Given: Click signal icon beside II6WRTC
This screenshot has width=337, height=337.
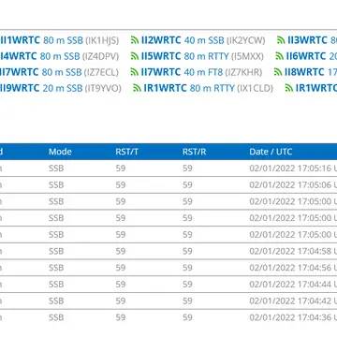Looking at the screenshot, I should pos(280,56).
